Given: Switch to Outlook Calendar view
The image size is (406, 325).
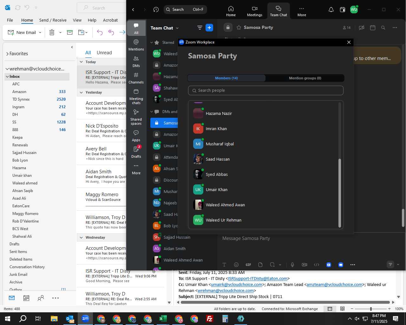Looking at the screenshot, I should pos(26,298).
